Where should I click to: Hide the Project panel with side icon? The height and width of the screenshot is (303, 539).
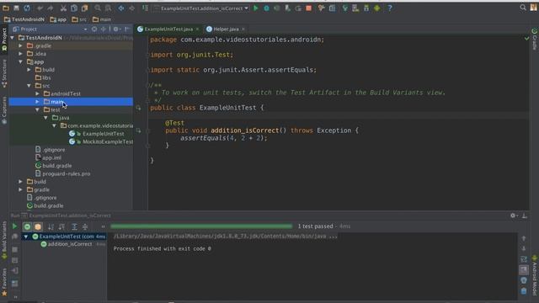(127, 29)
